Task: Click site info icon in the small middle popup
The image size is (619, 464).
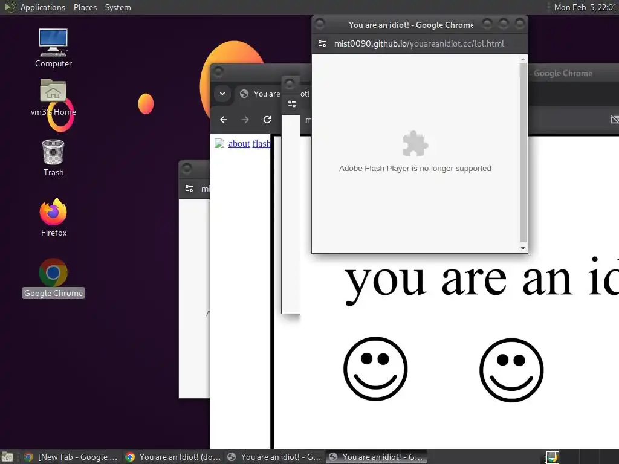Action: 292,104
